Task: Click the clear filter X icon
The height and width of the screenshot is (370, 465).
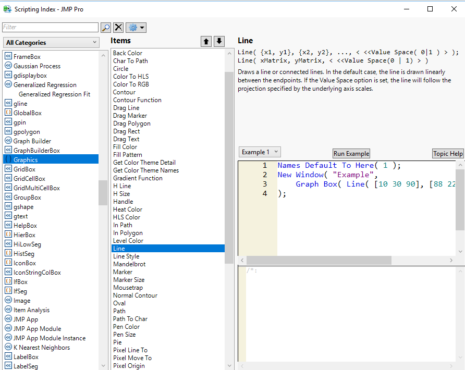Action: [119, 28]
